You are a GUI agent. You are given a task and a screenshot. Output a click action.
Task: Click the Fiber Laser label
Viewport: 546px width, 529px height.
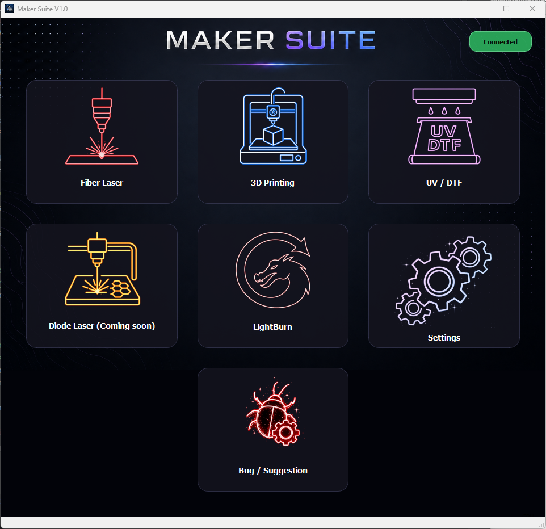pyautogui.click(x=102, y=183)
